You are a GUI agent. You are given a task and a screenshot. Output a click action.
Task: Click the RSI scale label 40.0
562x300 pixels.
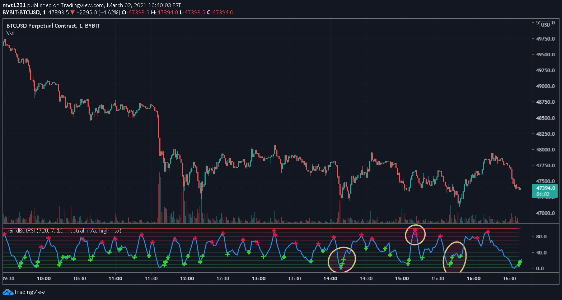tap(541, 253)
